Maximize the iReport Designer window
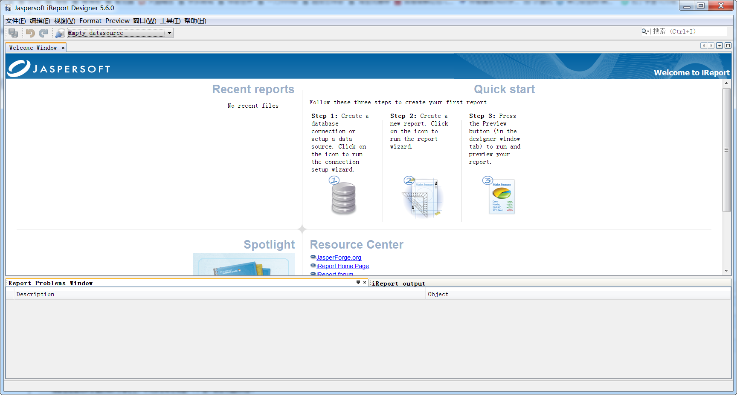The width and height of the screenshot is (737, 395). 701,6
